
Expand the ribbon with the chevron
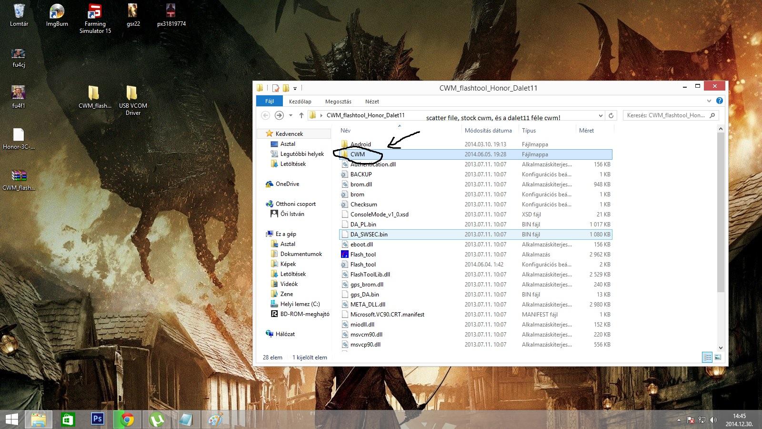(x=709, y=101)
